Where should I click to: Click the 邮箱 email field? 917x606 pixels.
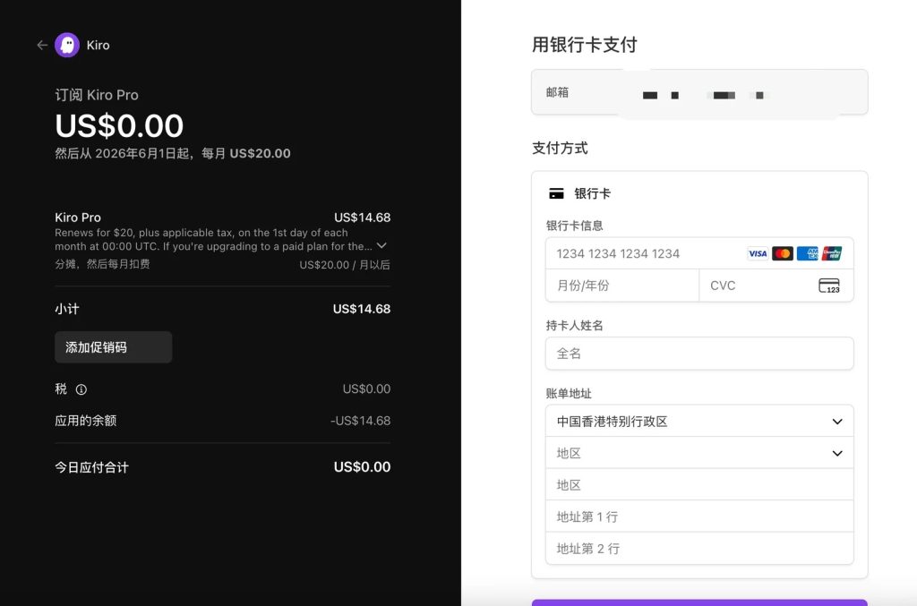point(699,92)
